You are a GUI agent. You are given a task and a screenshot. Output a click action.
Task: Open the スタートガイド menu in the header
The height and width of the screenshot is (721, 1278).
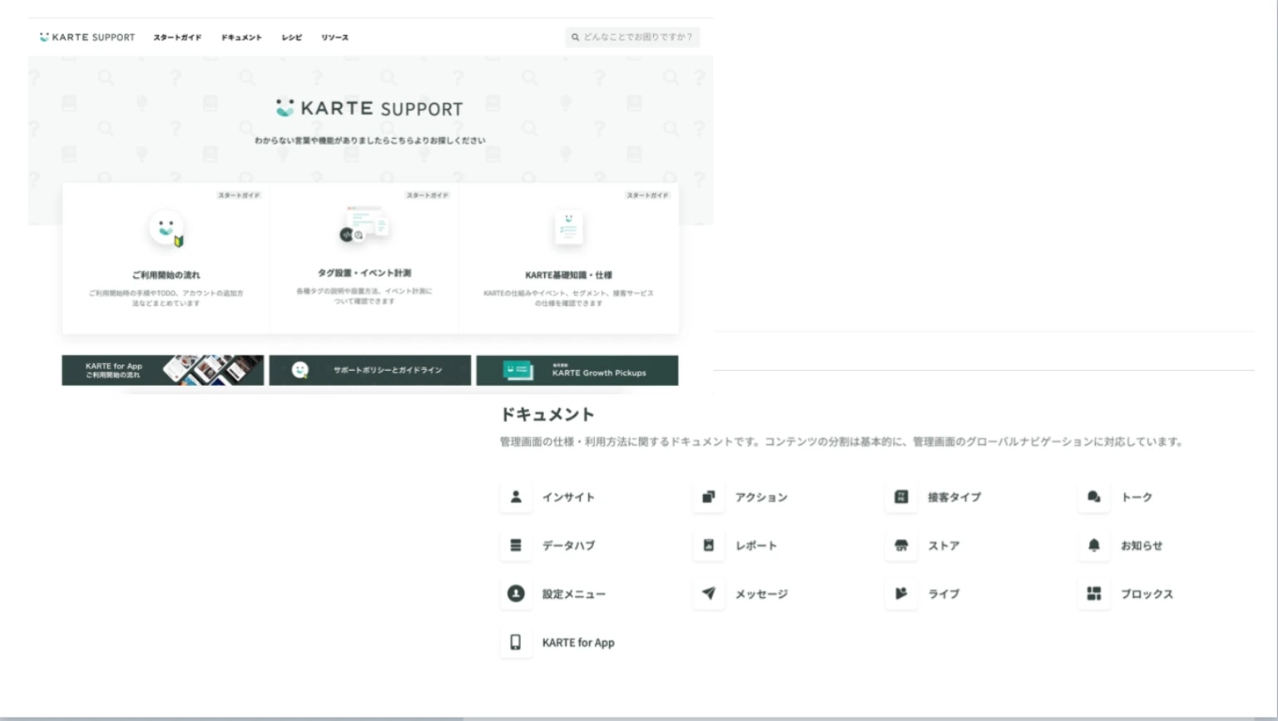click(177, 37)
